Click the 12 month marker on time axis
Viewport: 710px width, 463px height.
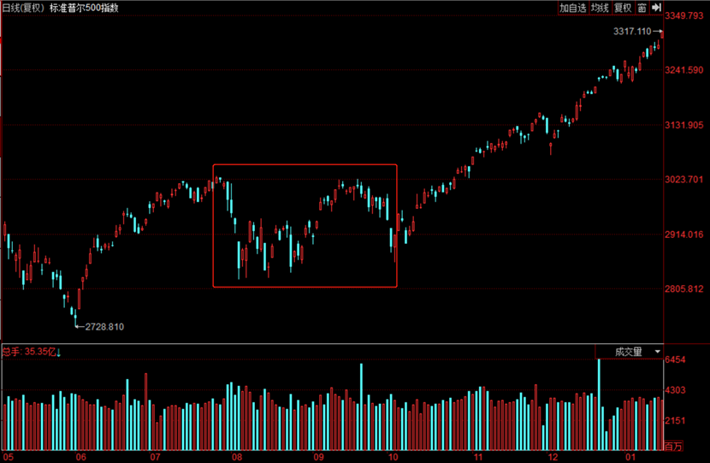(553, 457)
